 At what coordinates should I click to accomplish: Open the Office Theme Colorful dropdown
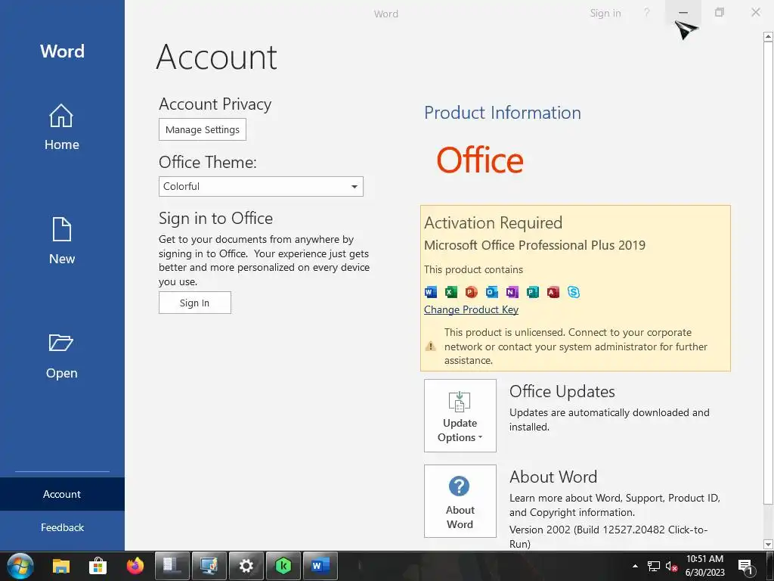(x=261, y=186)
